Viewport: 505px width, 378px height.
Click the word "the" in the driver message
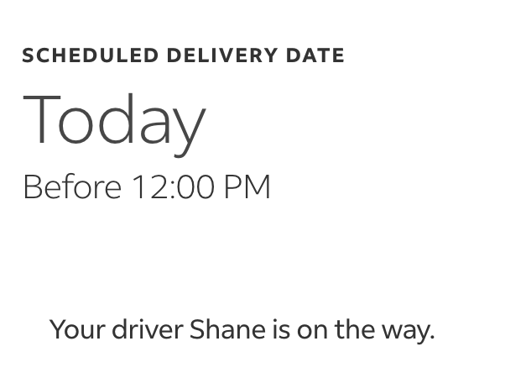pyautogui.click(x=353, y=329)
